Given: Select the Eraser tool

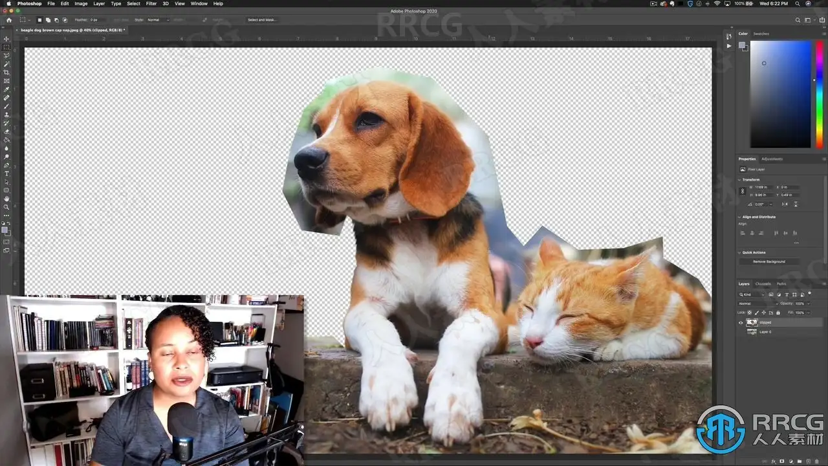Looking at the screenshot, I should [6, 131].
